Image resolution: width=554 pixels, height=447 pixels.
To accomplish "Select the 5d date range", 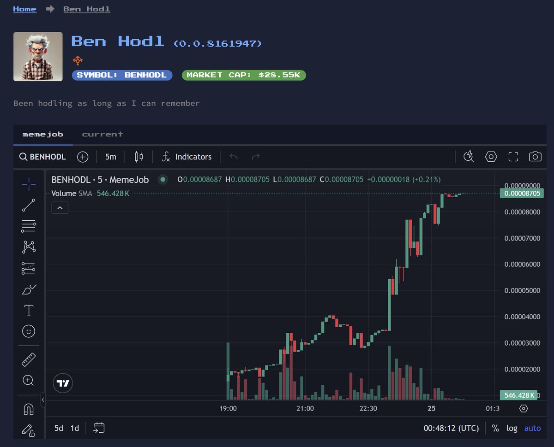I will point(59,428).
